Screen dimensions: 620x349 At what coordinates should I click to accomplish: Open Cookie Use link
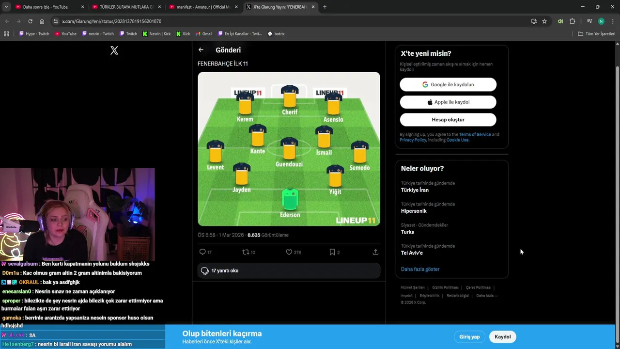click(x=458, y=140)
